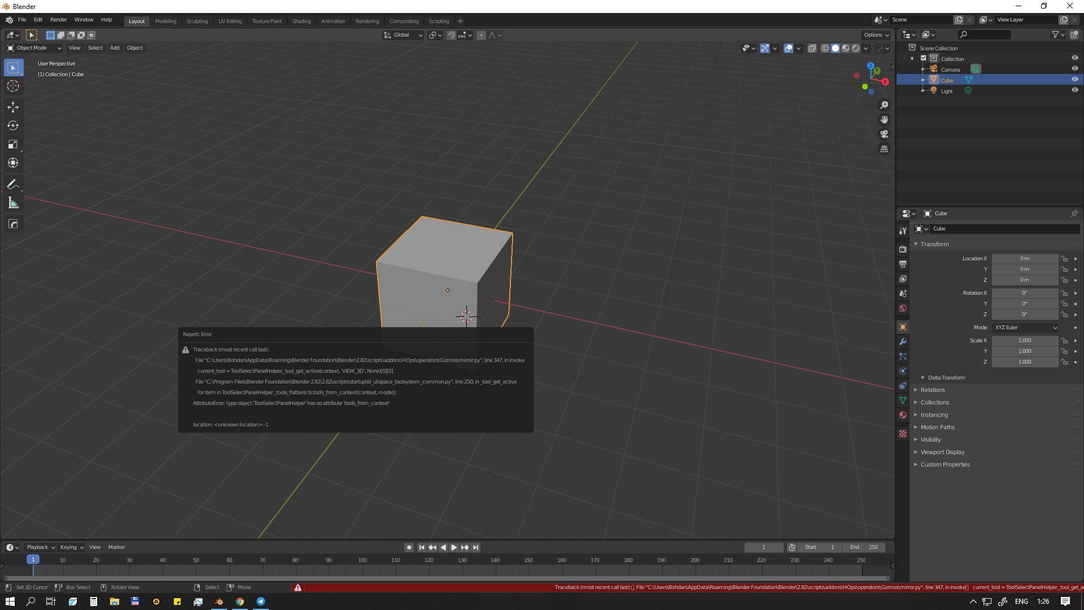Image resolution: width=1084 pixels, height=610 pixels.
Task: Expand the Relations panel
Action: pos(932,390)
